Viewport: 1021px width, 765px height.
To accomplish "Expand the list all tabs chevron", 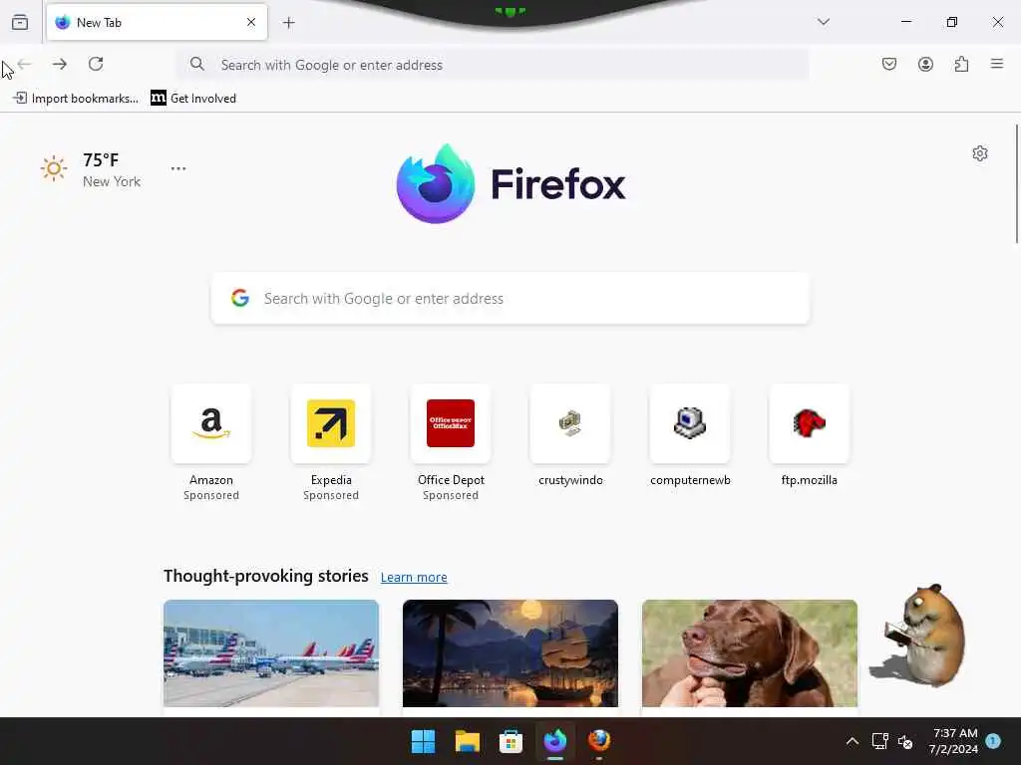I will point(824,22).
